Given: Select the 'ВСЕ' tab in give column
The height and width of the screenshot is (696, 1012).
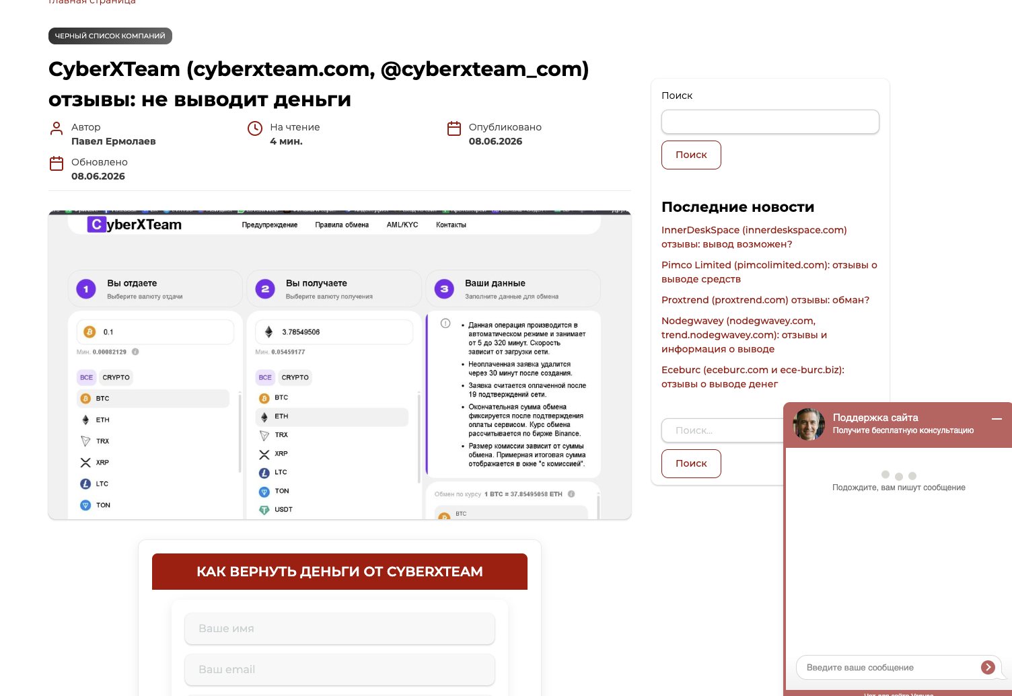Looking at the screenshot, I should pyautogui.click(x=87, y=377).
